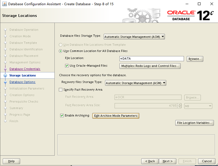Viewport: 218px width, 166px height.
Task: Open the MB size unit dropdown
Action: pos(198,106)
